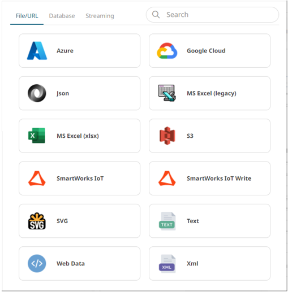This screenshot has width=288, height=292.
Task: Select the Xml label
Action: point(192,263)
